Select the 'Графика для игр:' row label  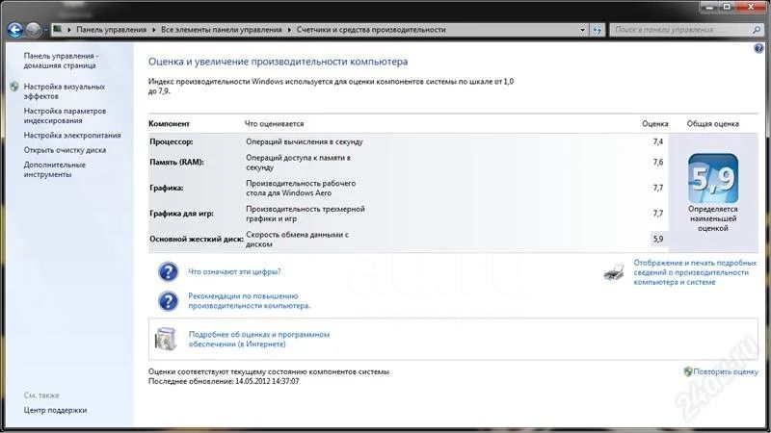[x=181, y=214]
